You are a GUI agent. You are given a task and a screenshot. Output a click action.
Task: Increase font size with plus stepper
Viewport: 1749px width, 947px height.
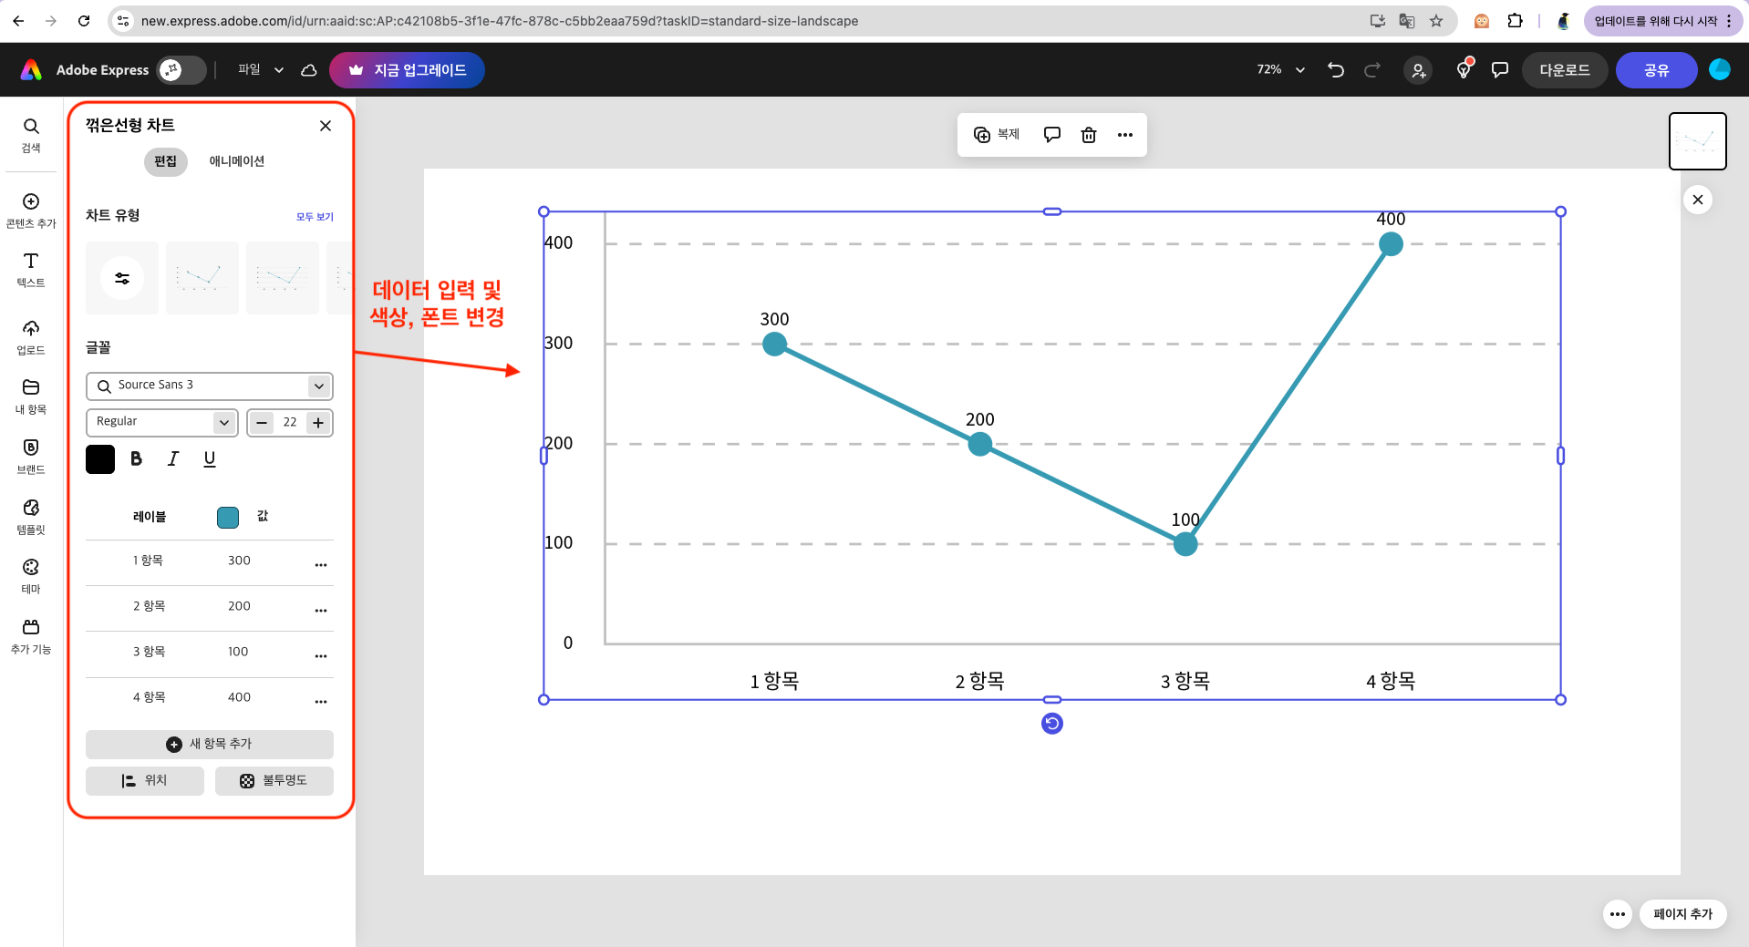pos(318,422)
